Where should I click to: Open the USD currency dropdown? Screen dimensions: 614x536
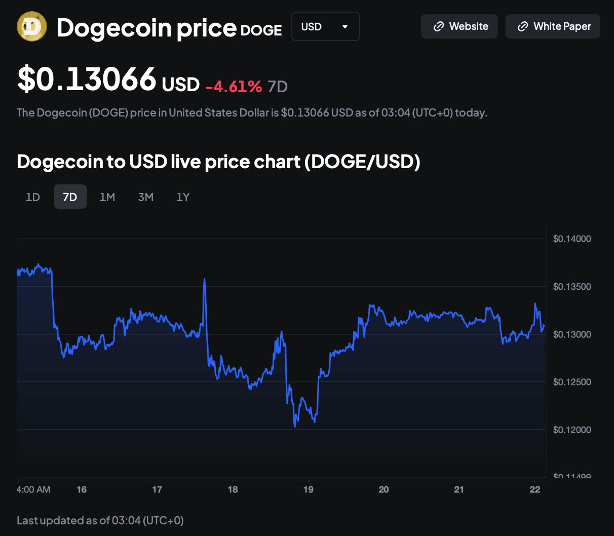(325, 26)
